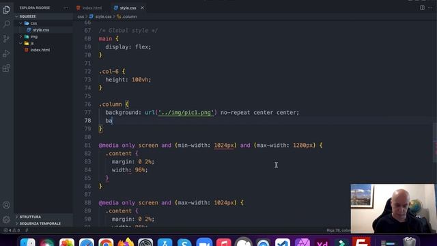Screen dimensions: 437x246
Task: Open FileZilla from the dock
Action: (361, 241)
